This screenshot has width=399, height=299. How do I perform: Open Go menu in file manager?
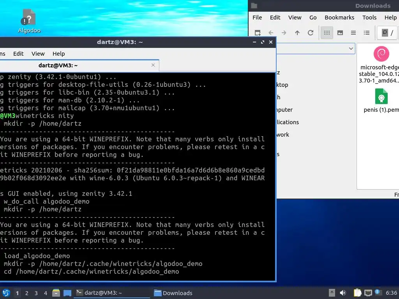coord(313,18)
